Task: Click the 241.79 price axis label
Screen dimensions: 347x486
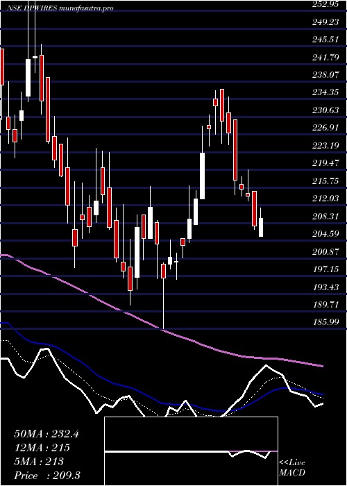Action: (x=326, y=58)
